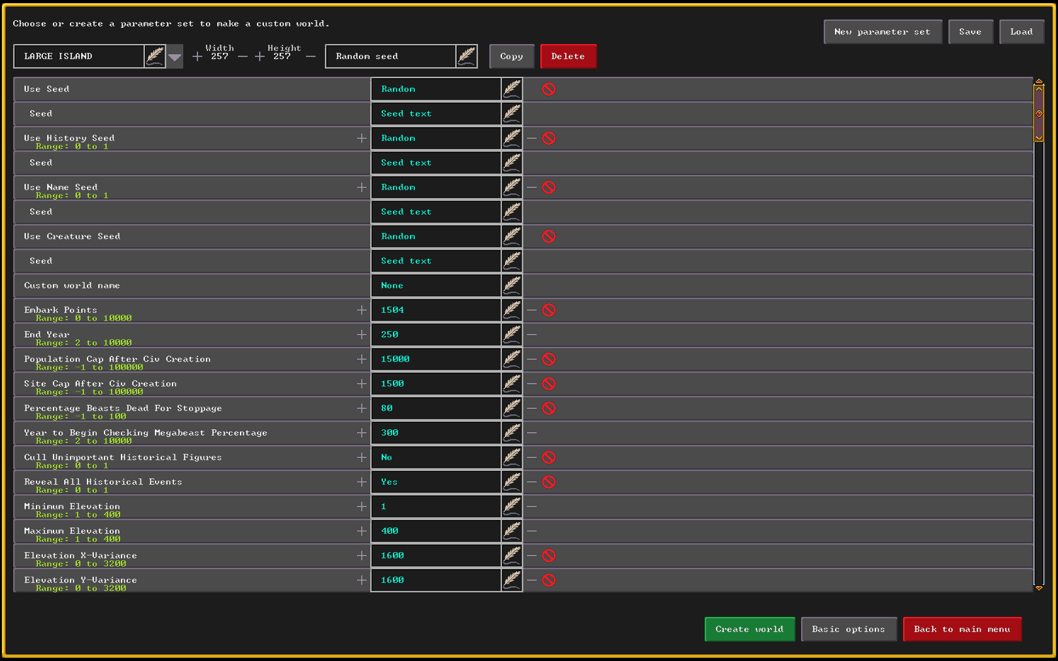Open the parameter set dropdown arrow
The width and height of the screenshot is (1058, 661).
pos(175,57)
